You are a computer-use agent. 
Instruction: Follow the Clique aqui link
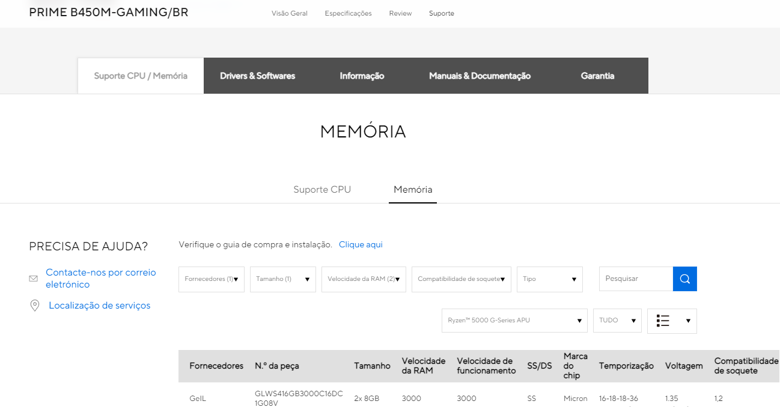[361, 244]
